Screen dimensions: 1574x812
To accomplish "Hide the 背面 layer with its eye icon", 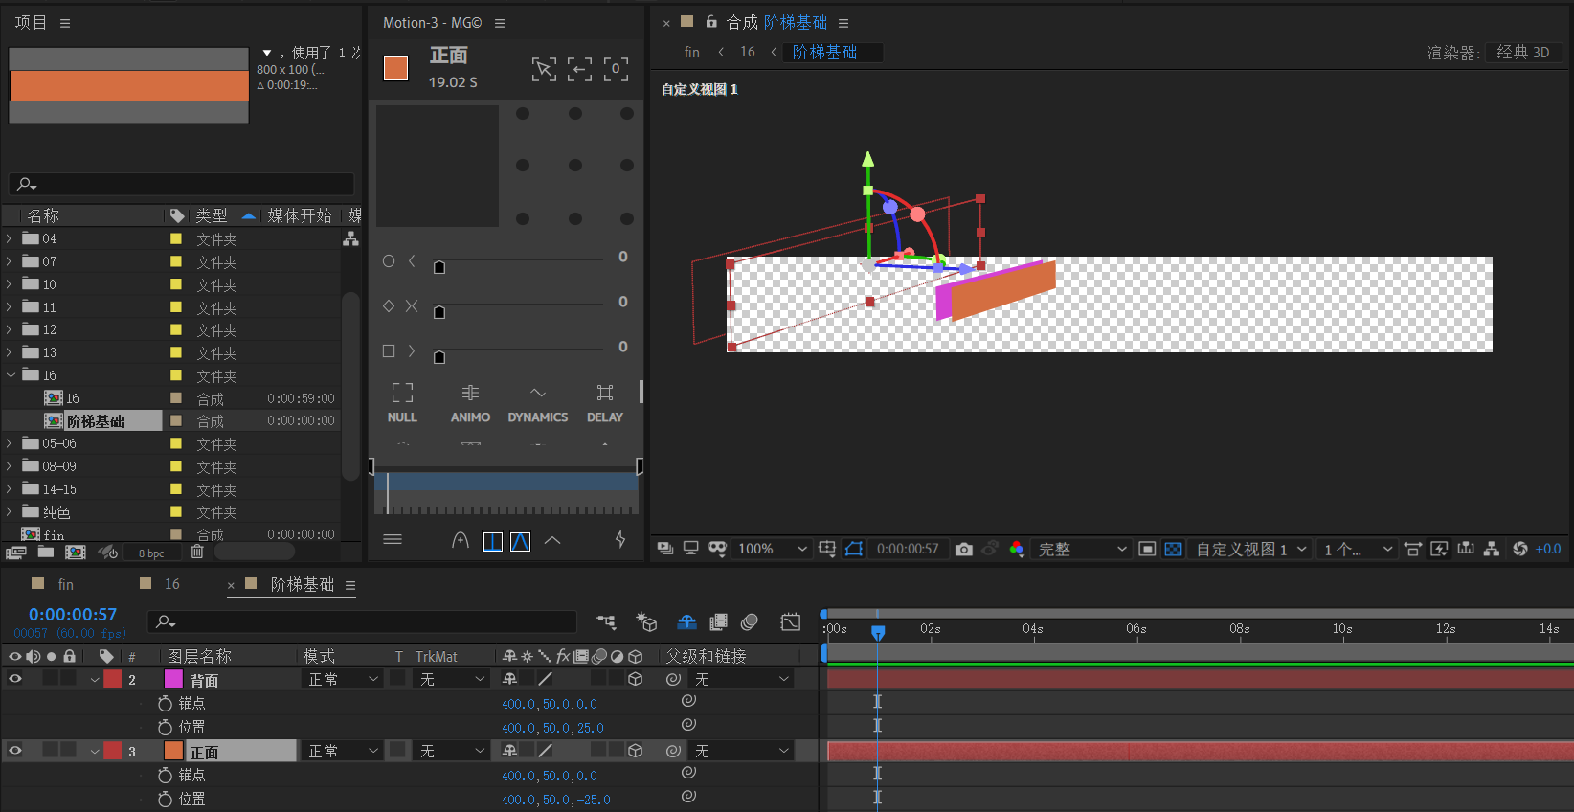I will [15, 679].
